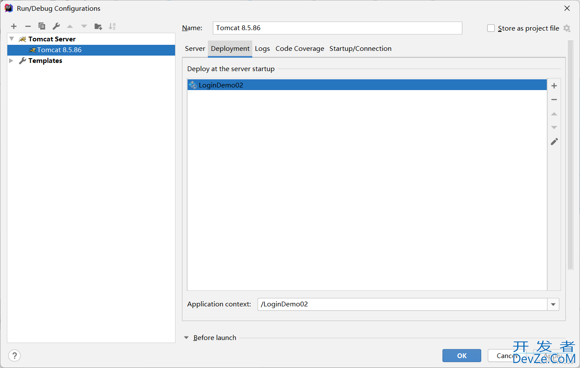Viewport: 580px width, 368px height.
Task: Select the Tomcat Server tree group label
Action: (52, 39)
